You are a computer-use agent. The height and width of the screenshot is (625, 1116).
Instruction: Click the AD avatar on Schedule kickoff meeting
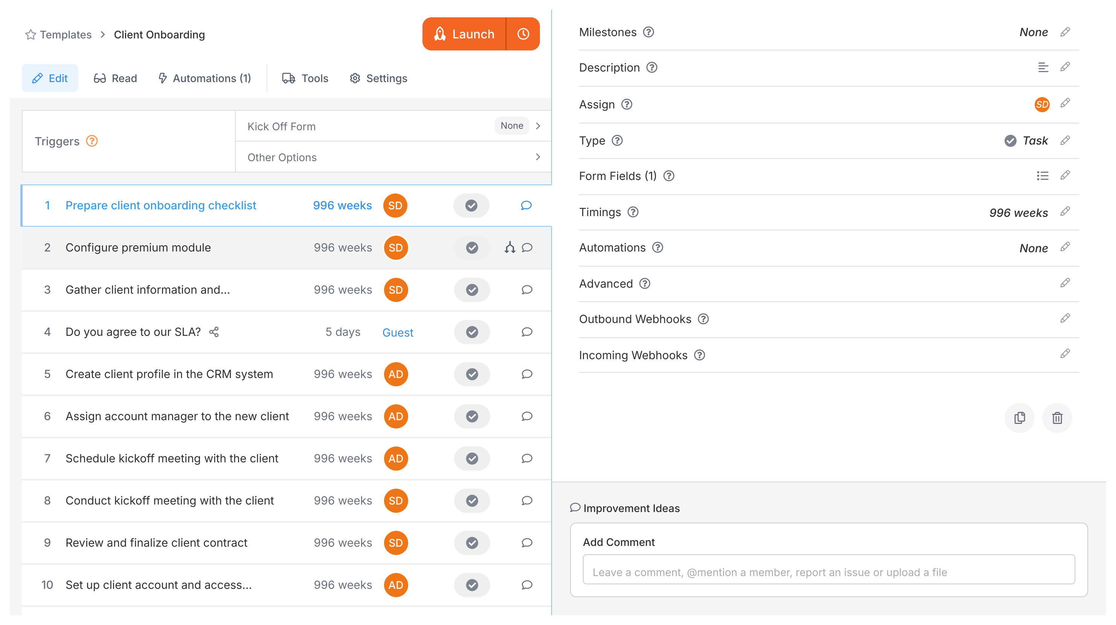tap(396, 459)
